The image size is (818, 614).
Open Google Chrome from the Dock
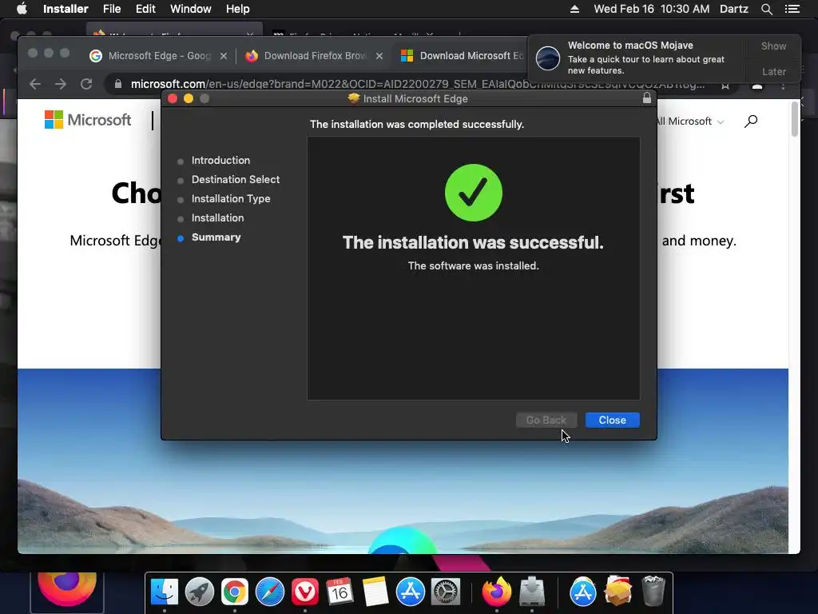235,592
